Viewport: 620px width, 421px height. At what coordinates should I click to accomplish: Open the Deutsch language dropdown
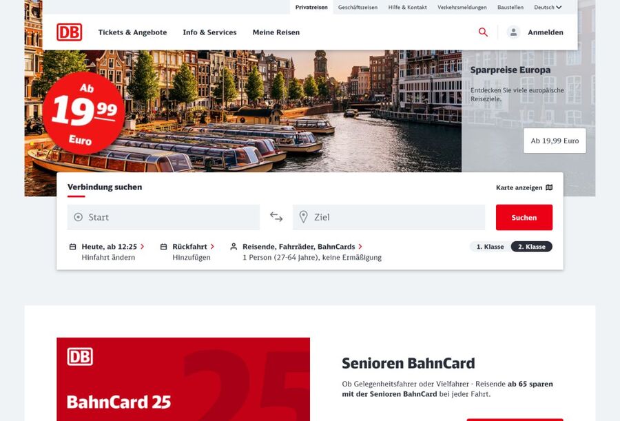click(548, 7)
